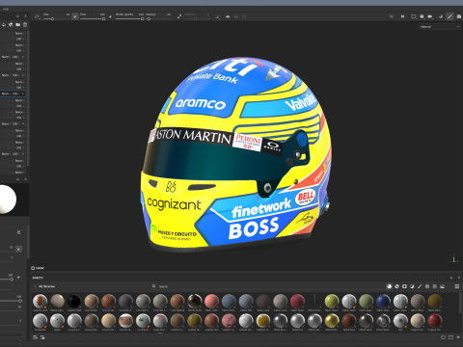Click the circle icon at bottom right status bar
Screen dimensions: 463x347
pyautogui.click(x=443, y=337)
